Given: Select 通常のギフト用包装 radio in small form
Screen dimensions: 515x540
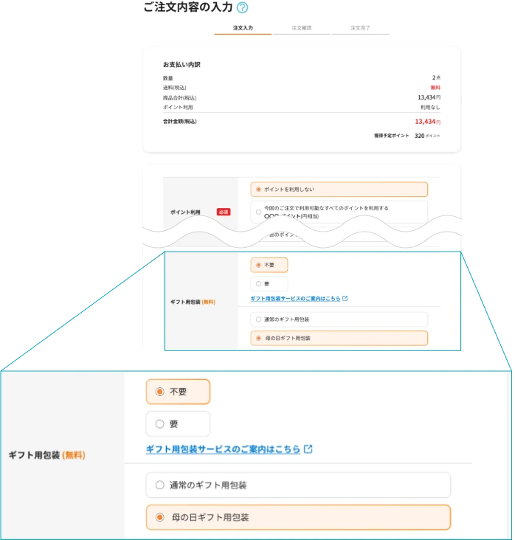Looking at the screenshot, I should 340,320.
